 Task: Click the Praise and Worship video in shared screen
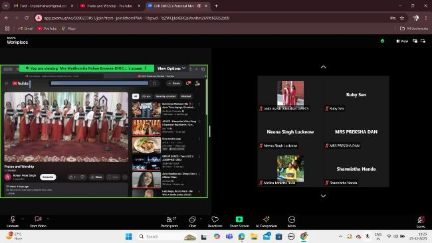pyautogui.click(x=66, y=127)
